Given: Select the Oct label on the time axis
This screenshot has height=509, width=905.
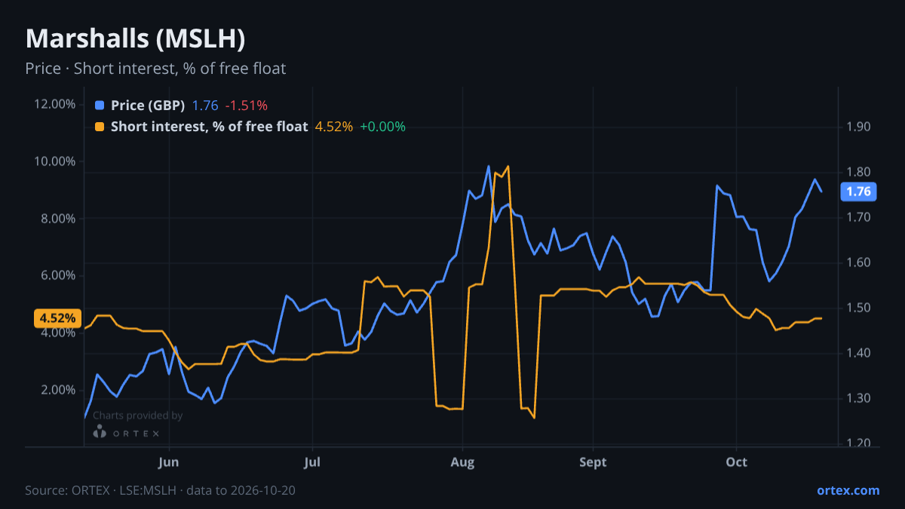Looking at the screenshot, I should coord(736,461).
